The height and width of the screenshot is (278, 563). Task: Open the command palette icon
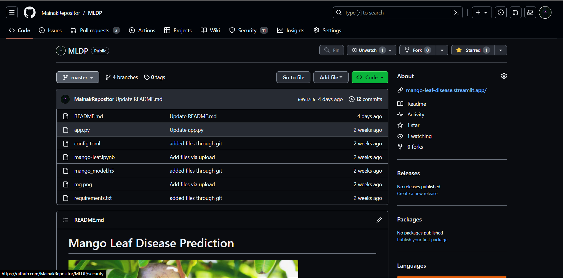click(457, 13)
